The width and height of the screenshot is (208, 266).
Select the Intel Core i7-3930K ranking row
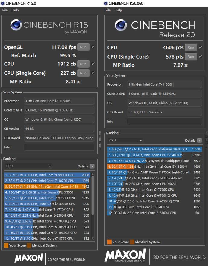click(x=47, y=204)
